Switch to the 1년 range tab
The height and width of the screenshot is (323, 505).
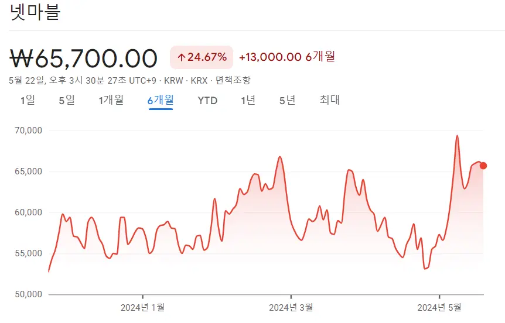248,100
